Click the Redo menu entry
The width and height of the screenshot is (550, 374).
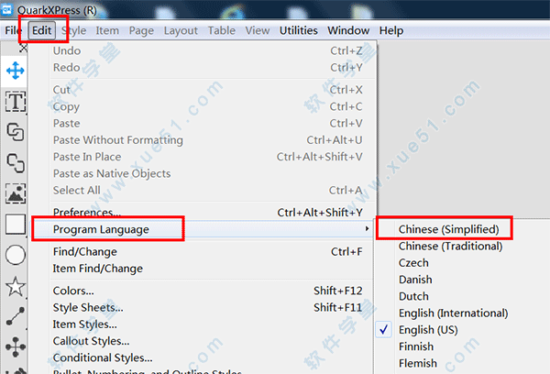pos(202,67)
